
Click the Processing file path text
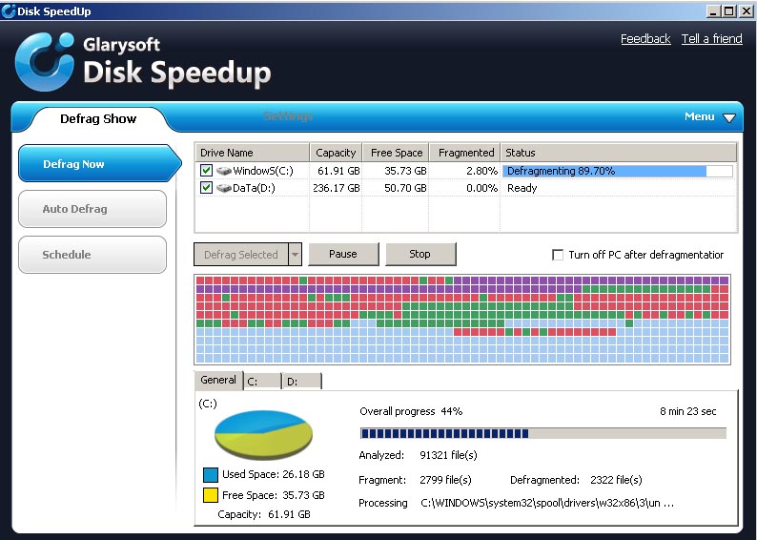547,503
